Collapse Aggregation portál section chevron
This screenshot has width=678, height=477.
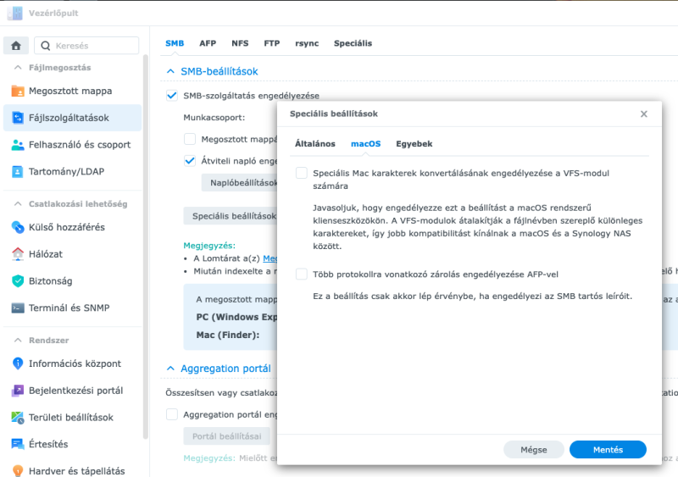tap(170, 369)
